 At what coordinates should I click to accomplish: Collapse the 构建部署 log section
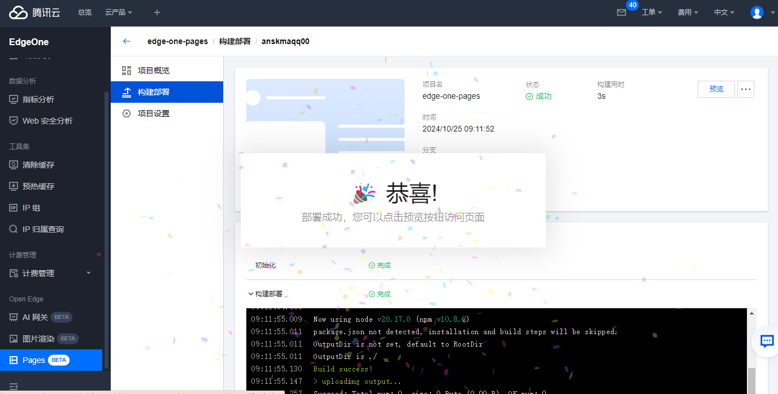(251, 294)
